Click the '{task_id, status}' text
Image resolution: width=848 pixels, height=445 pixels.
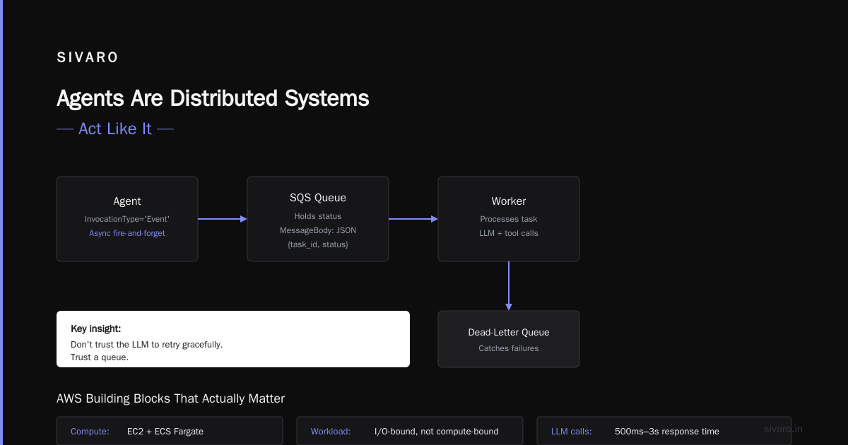point(318,244)
